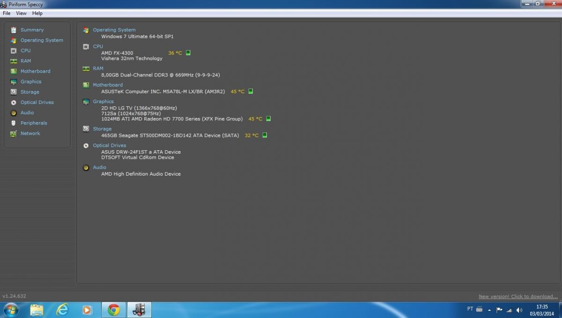Image resolution: width=562 pixels, height=318 pixels.
Task: Click the sidebar CPU chip icon
Action: click(x=14, y=51)
